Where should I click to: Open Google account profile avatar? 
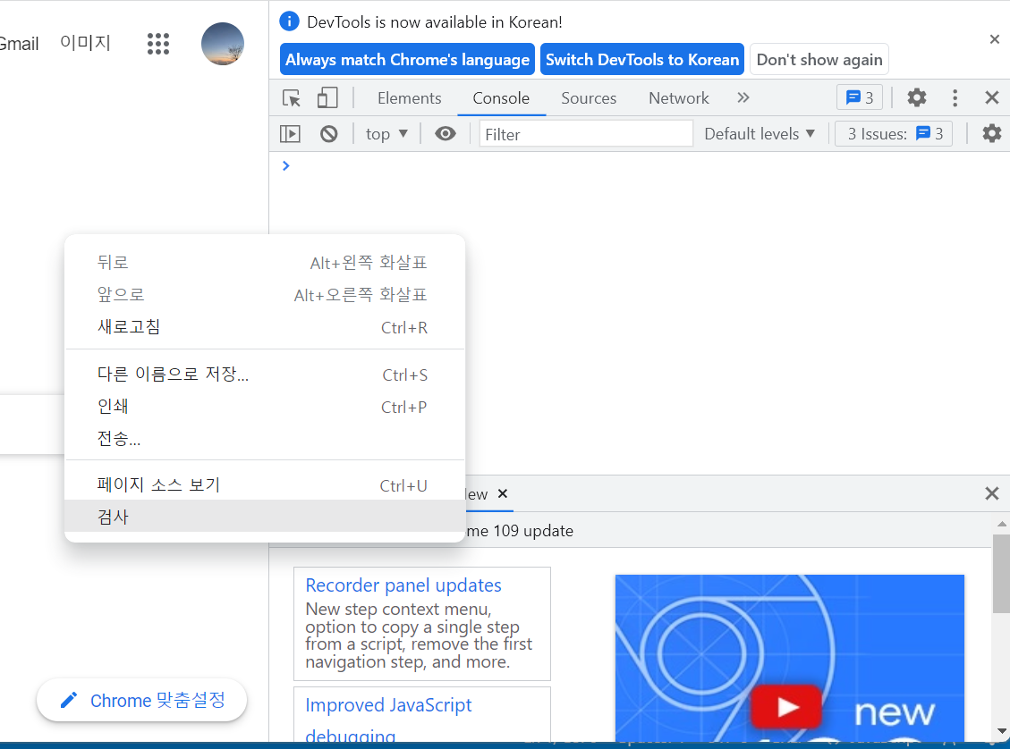click(223, 44)
